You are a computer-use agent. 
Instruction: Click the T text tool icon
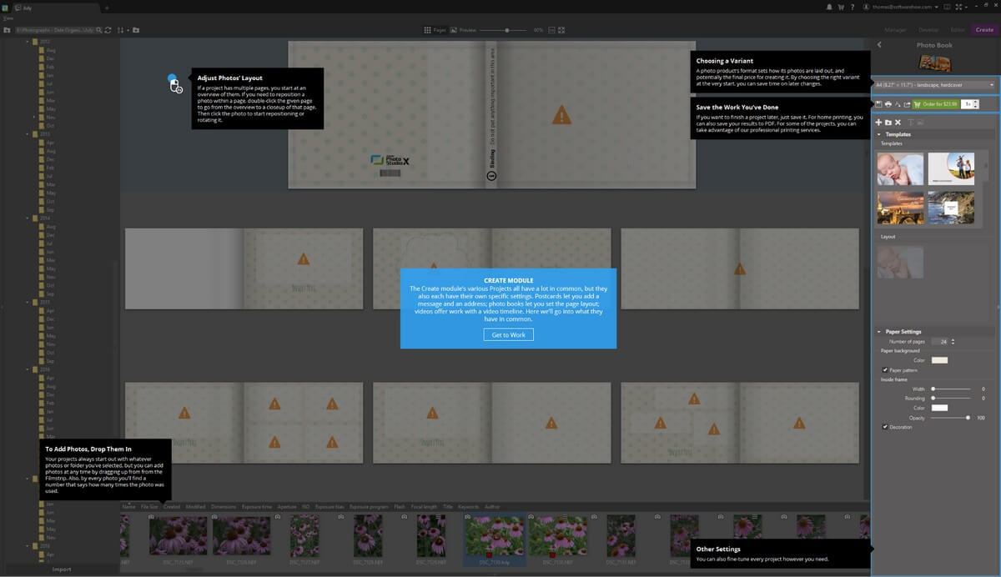(x=910, y=123)
